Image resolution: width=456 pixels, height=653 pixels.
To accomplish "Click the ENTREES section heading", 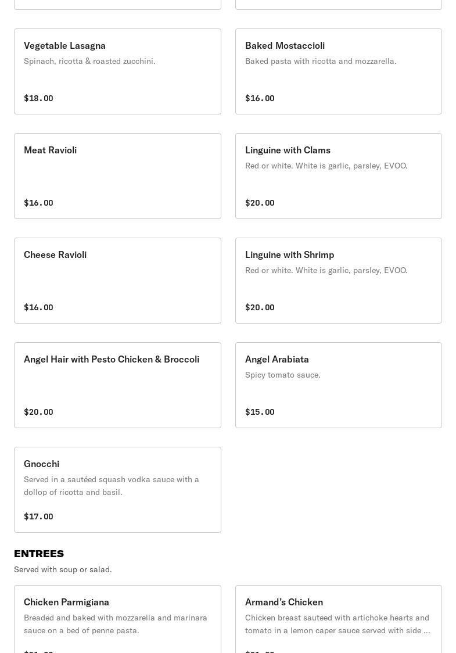I will tap(39, 554).
